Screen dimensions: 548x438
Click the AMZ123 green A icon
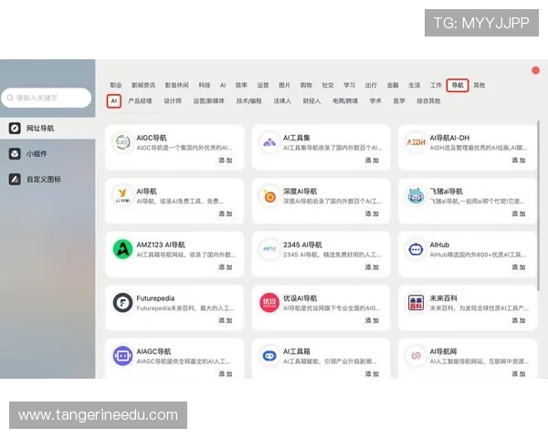(x=122, y=249)
